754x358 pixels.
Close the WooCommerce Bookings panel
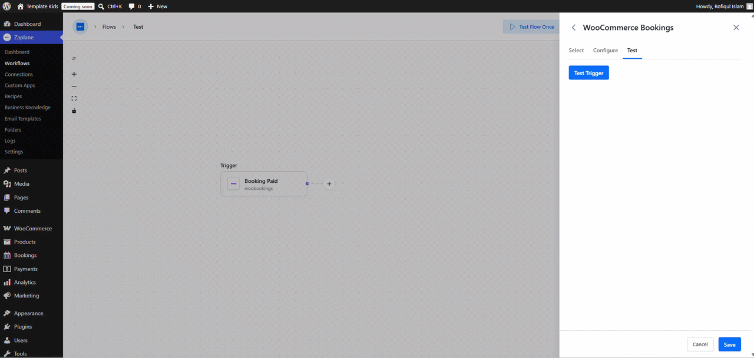click(x=736, y=28)
